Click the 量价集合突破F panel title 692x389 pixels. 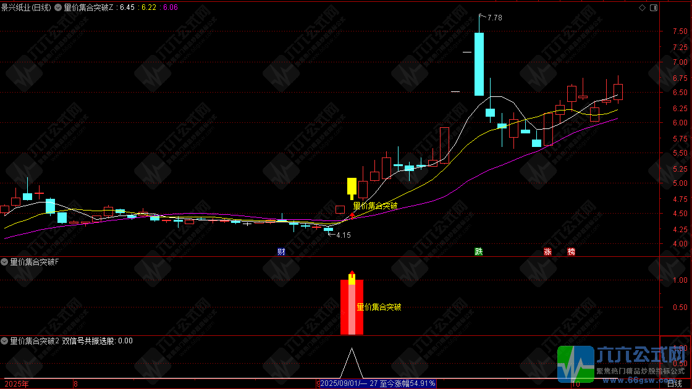35,262
